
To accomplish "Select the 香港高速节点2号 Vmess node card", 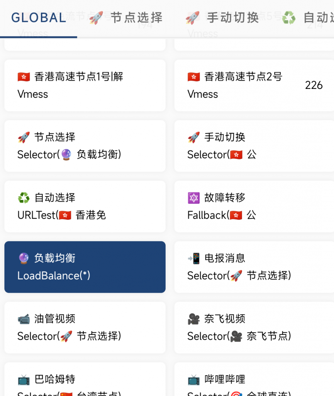I will (x=254, y=85).
